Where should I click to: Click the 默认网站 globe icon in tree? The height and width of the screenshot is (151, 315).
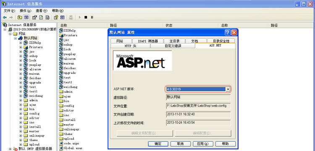click(20, 38)
